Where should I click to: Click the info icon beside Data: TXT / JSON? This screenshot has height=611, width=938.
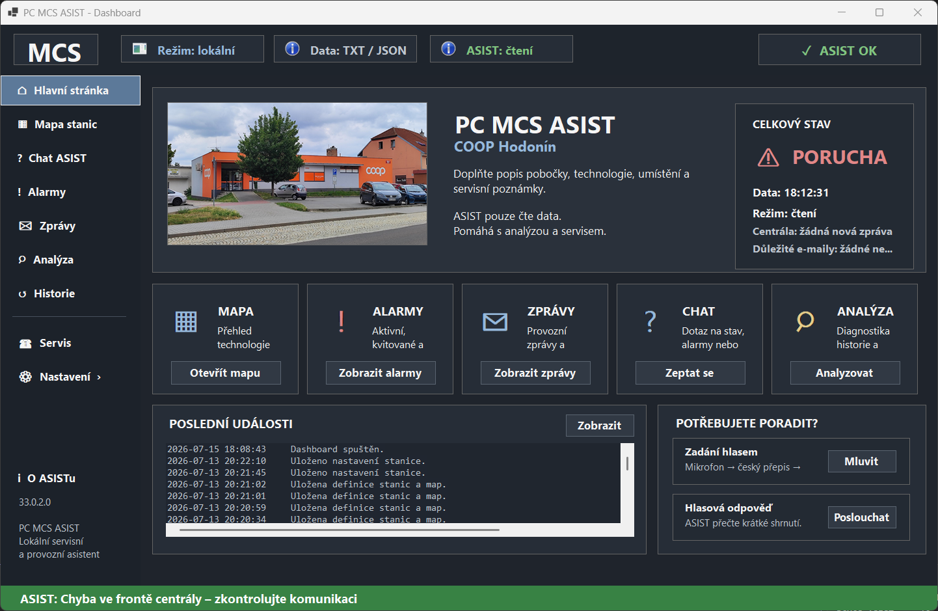click(x=293, y=49)
